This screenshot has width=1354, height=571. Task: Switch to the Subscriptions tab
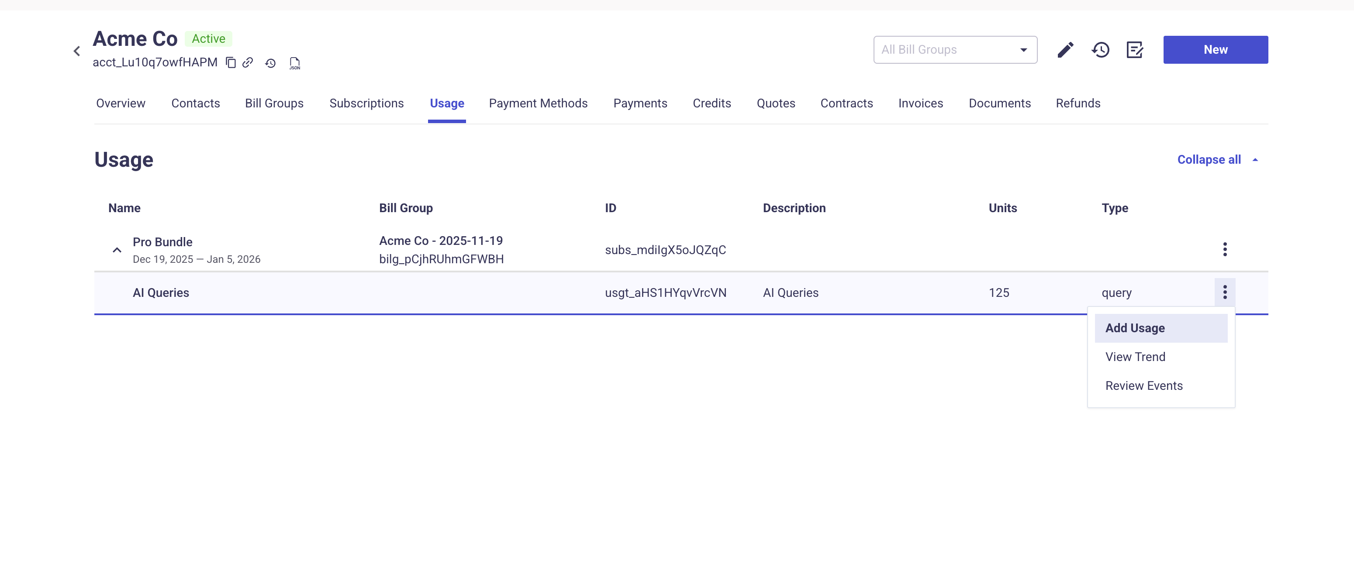click(366, 103)
